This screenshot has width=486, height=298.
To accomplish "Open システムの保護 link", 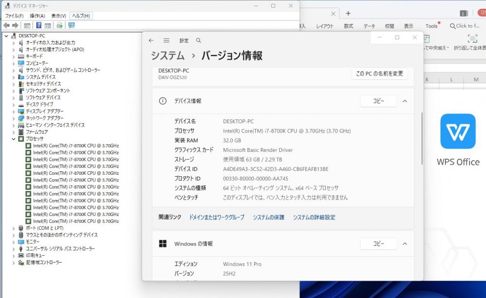I will click(268, 217).
